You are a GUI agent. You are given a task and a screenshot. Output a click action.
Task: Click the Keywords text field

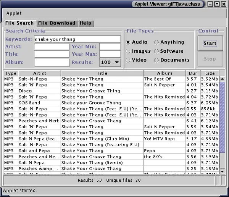tap(77, 39)
